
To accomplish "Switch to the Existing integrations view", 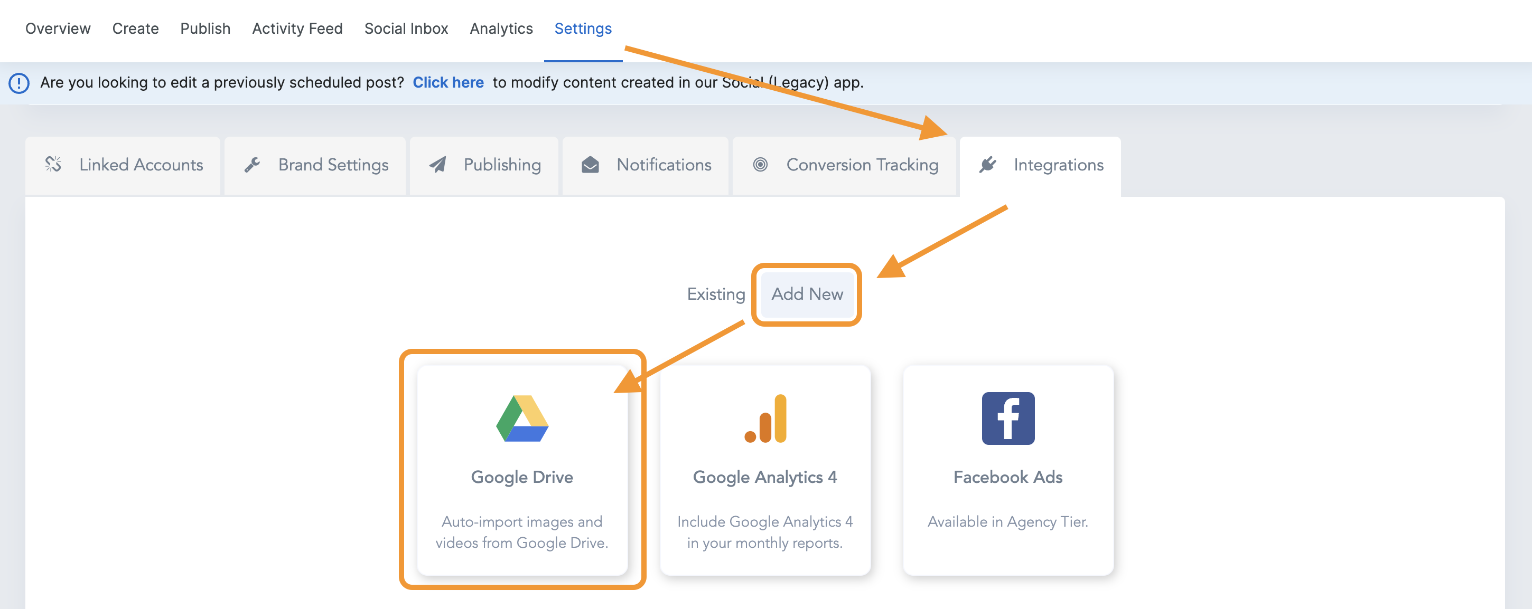I will click(x=716, y=294).
